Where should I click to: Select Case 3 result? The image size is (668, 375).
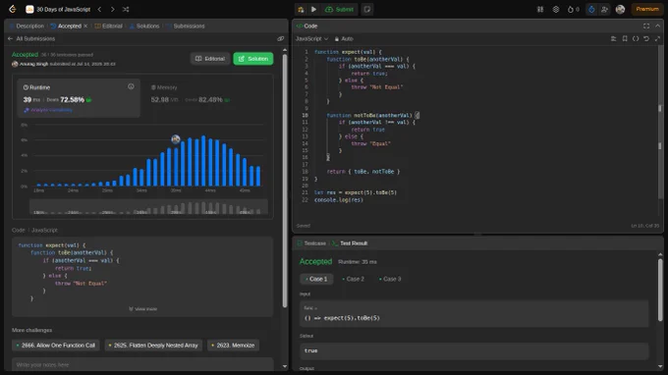pyautogui.click(x=390, y=279)
